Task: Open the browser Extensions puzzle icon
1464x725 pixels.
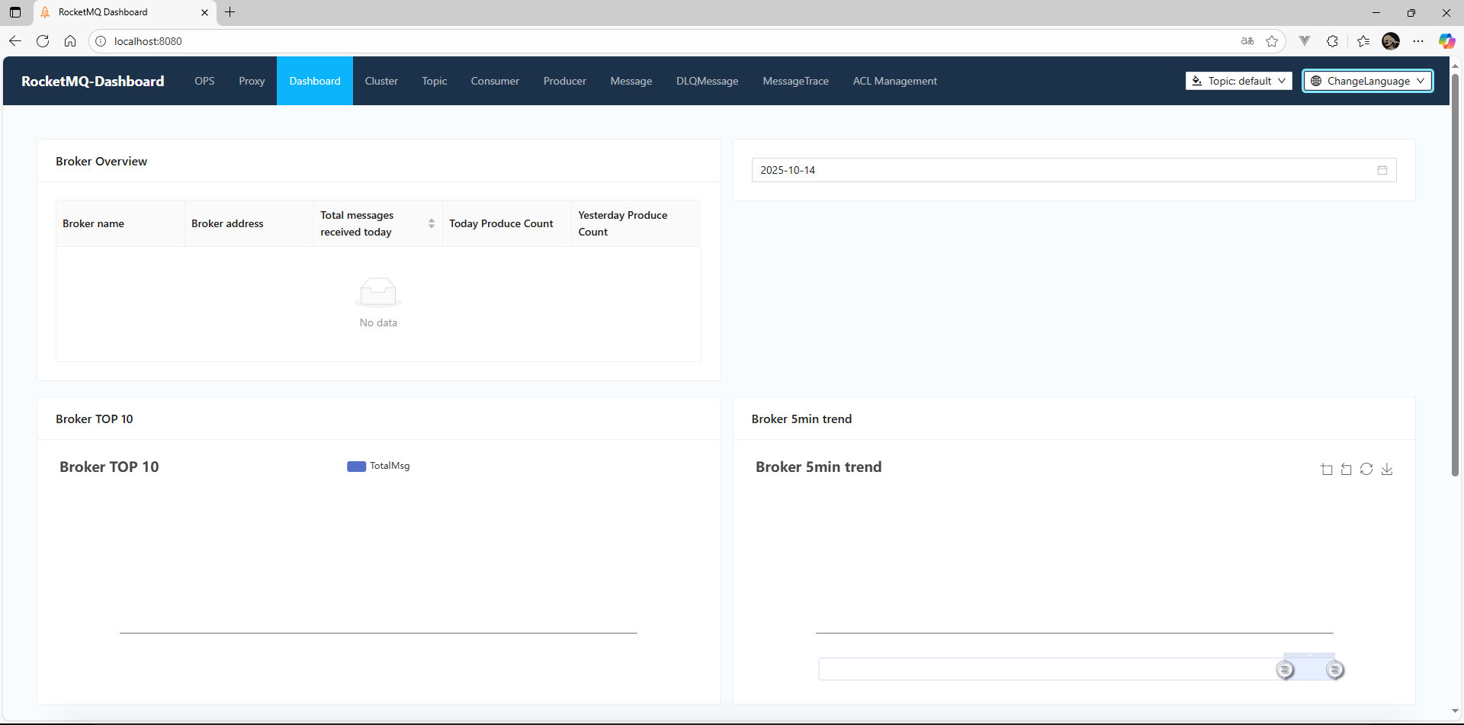Action: tap(1332, 41)
